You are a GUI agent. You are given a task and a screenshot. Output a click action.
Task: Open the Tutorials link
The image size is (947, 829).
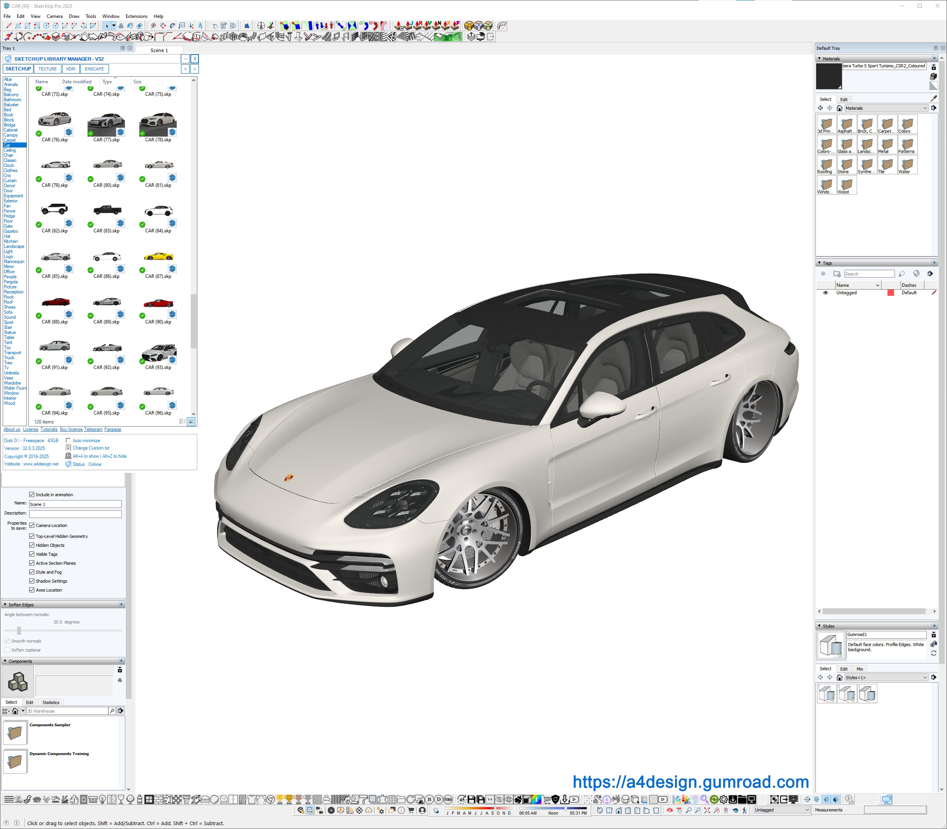coord(49,429)
